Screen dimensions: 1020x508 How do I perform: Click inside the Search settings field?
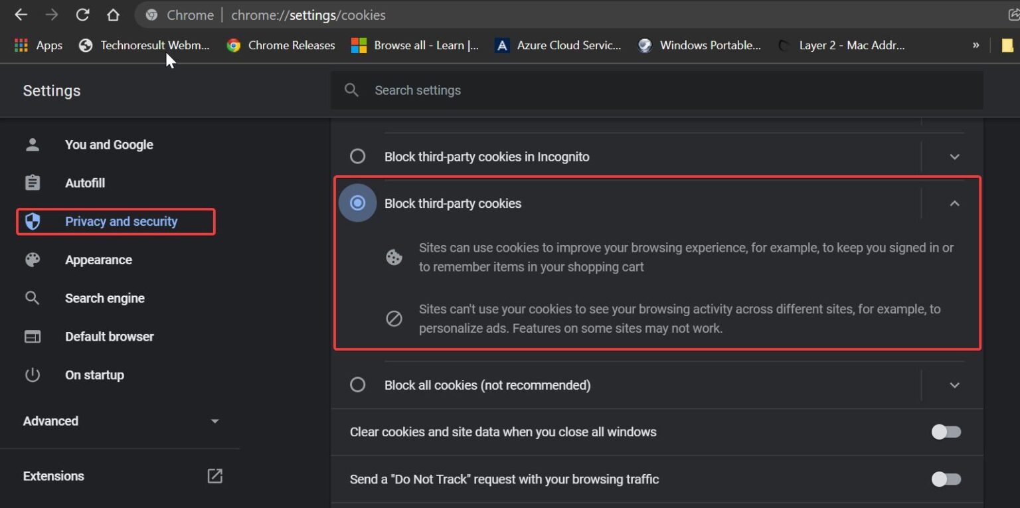point(531,90)
